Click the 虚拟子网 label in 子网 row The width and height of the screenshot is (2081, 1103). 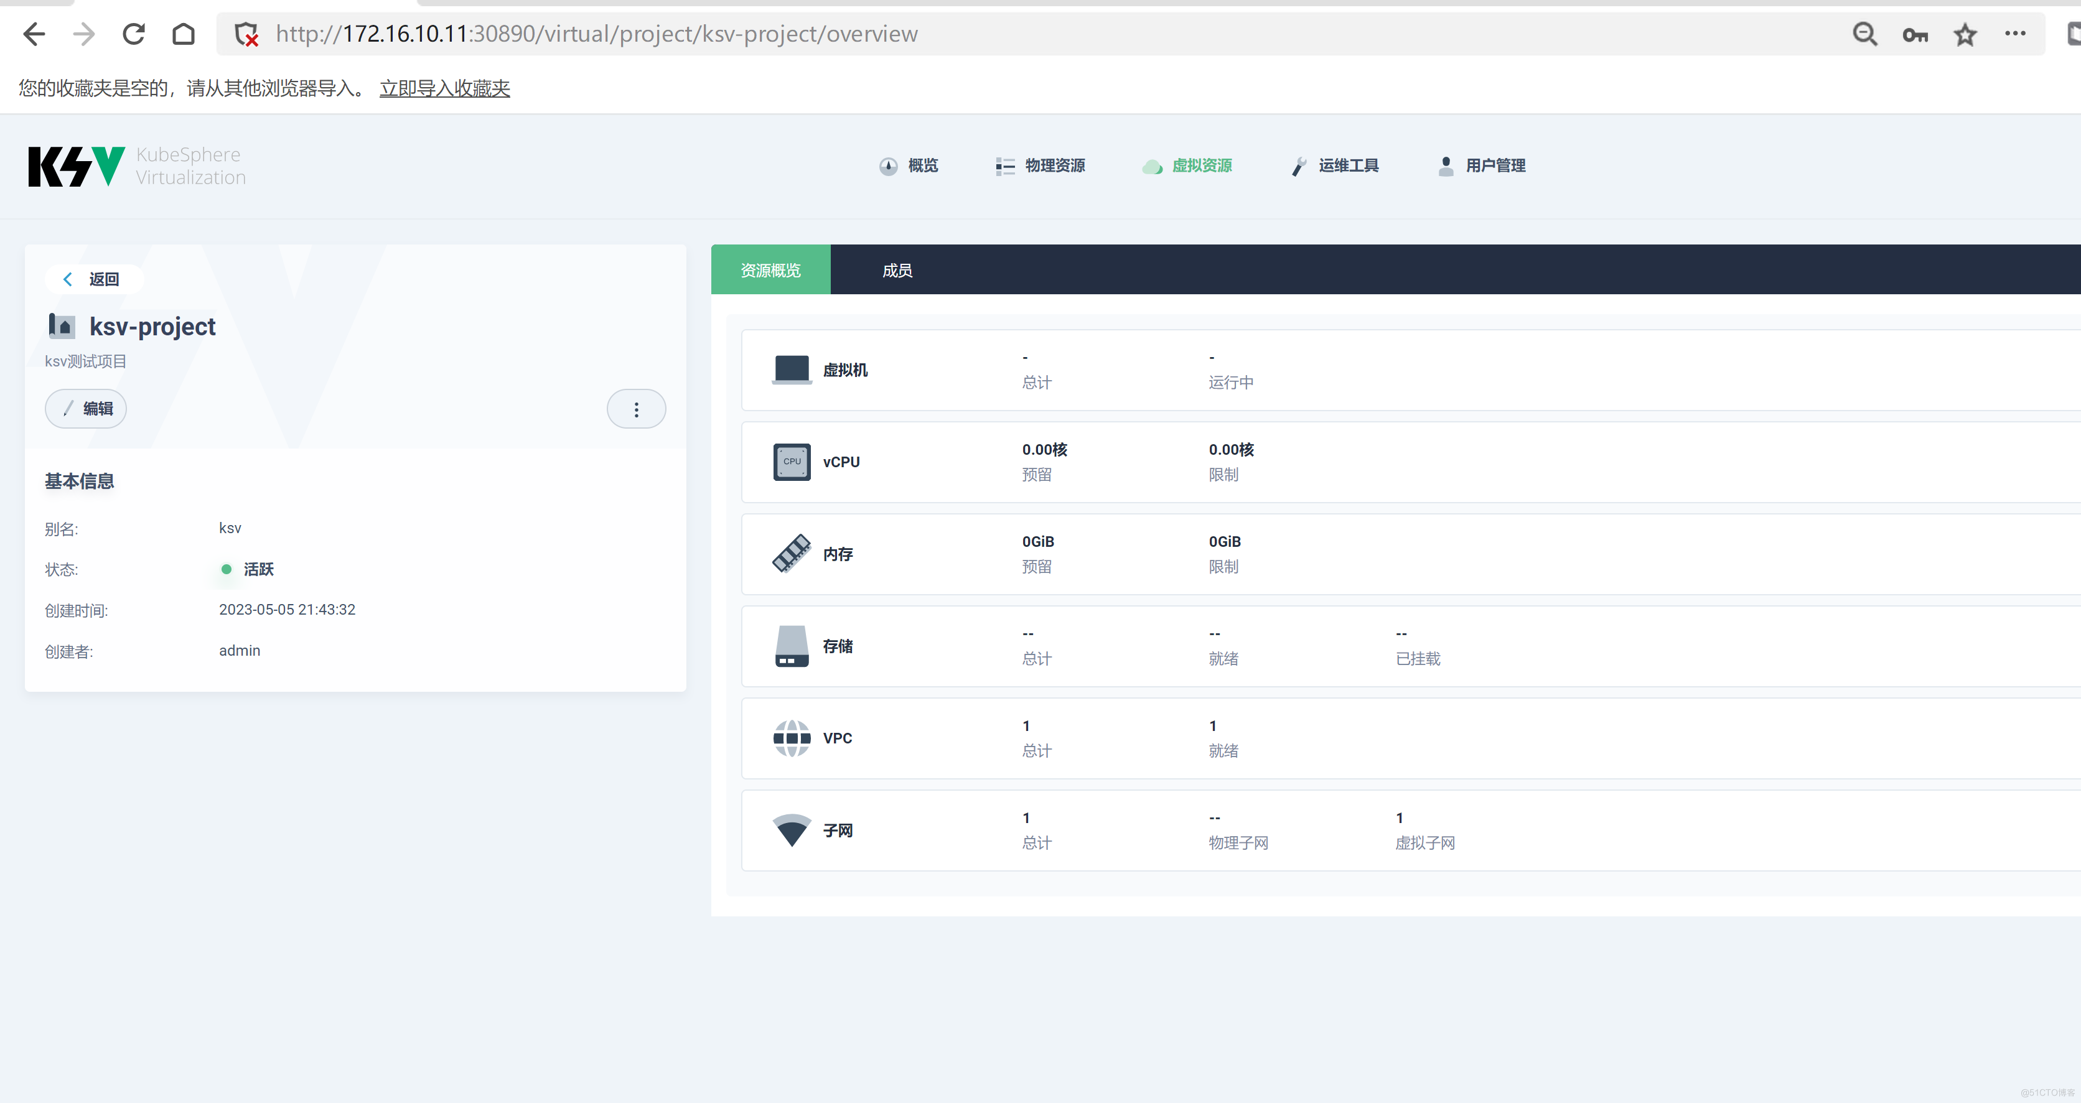pyautogui.click(x=1424, y=843)
